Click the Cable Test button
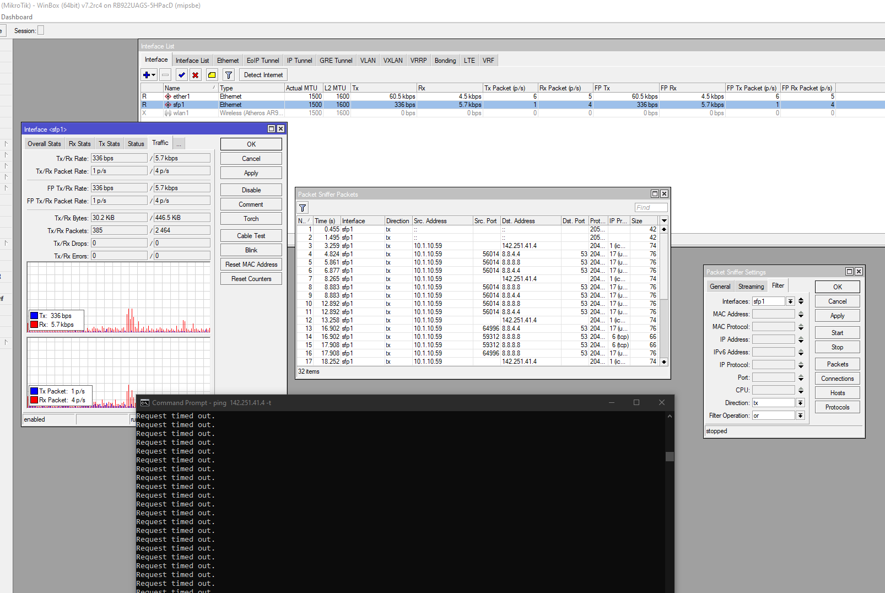Image resolution: width=885 pixels, height=593 pixels. (x=251, y=236)
